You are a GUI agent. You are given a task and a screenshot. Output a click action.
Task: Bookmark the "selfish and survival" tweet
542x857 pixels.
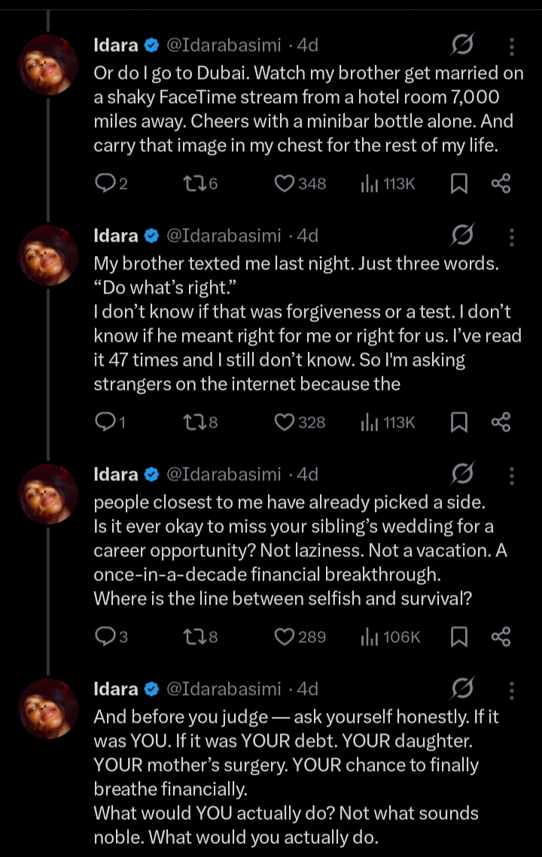coord(458,637)
